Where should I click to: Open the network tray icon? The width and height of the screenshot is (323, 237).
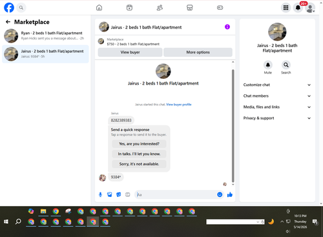click(288, 222)
